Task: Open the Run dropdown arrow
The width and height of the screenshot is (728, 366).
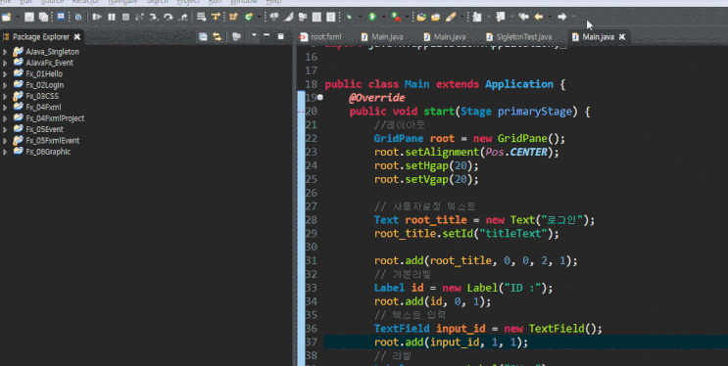Action: (383, 18)
